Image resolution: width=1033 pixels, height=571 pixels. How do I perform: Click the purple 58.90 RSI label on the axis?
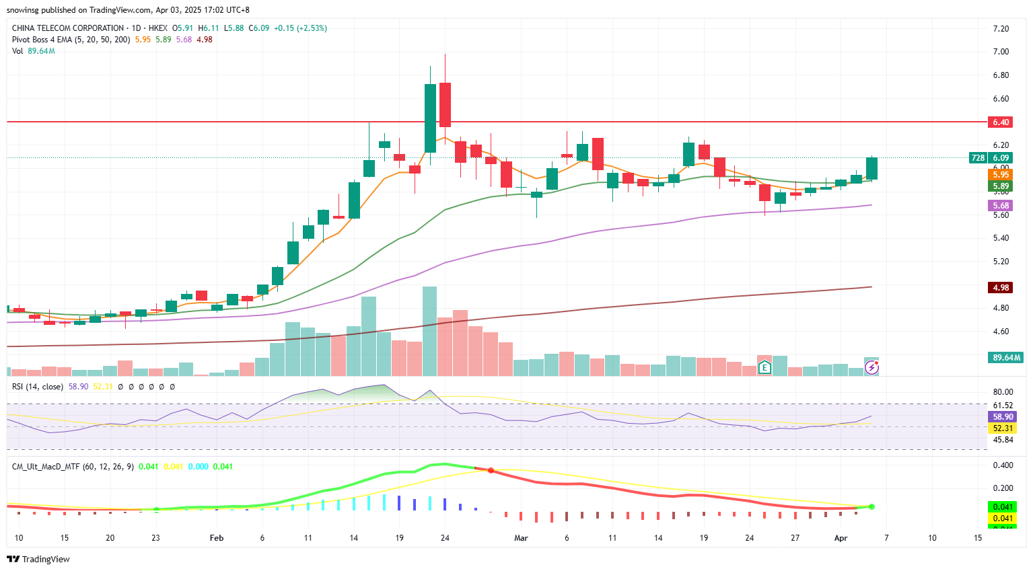click(x=1003, y=417)
